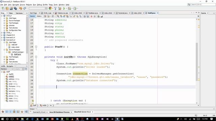Toggle Show Non-Public Members filter in Navigator
This screenshot has height=121, width=216.
pos(14,112)
